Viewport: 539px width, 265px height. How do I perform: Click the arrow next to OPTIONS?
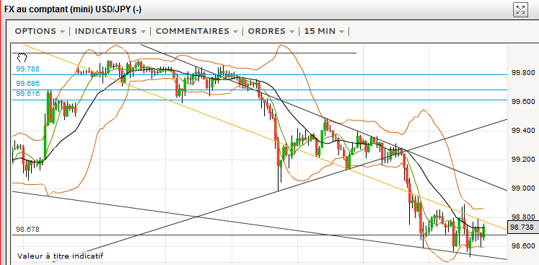click(x=62, y=32)
